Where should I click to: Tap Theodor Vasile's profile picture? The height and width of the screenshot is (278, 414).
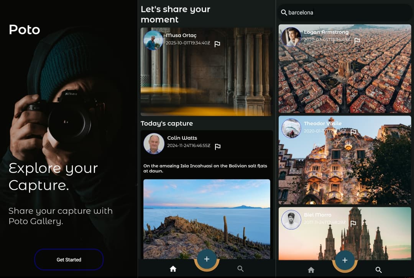click(x=291, y=128)
